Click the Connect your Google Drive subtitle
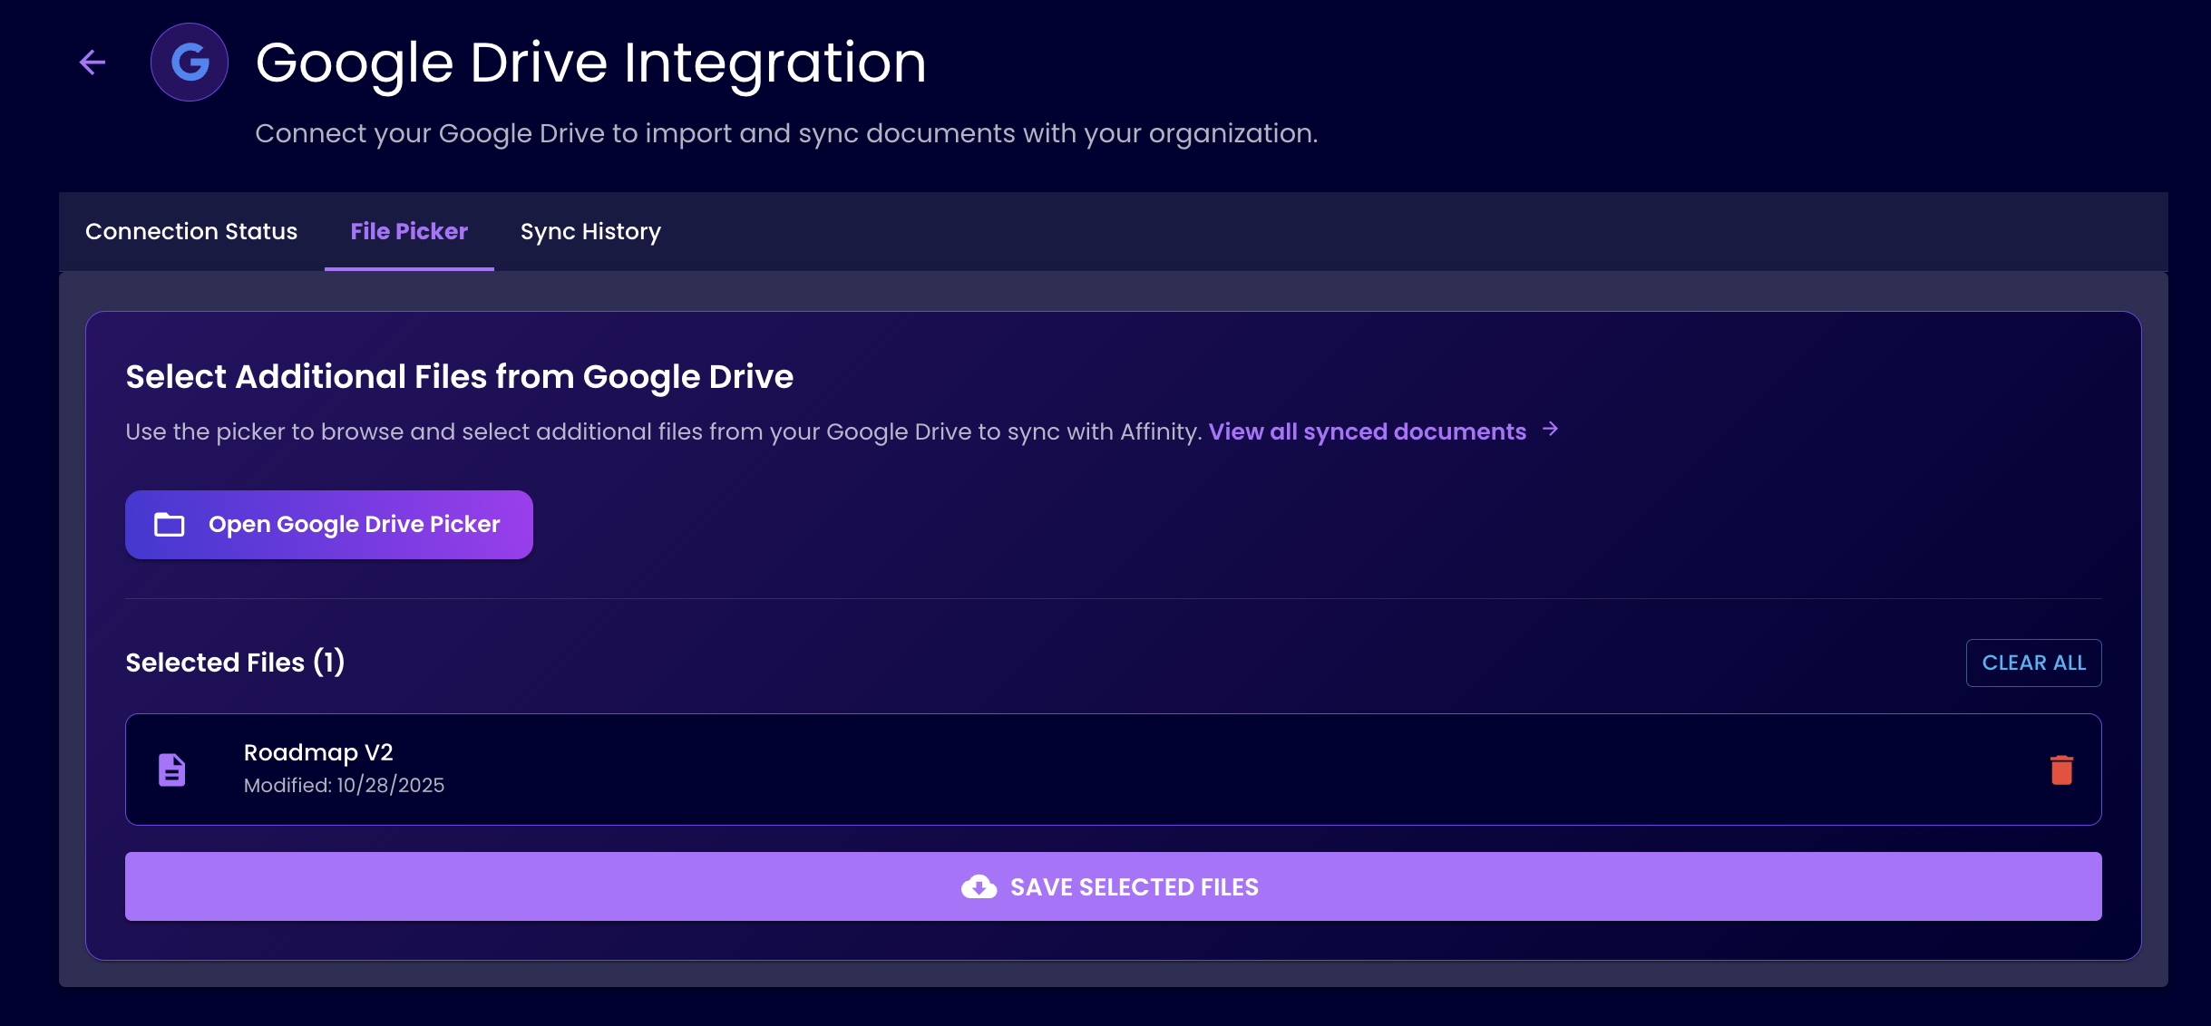The height and width of the screenshot is (1026, 2211). pos(785,133)
